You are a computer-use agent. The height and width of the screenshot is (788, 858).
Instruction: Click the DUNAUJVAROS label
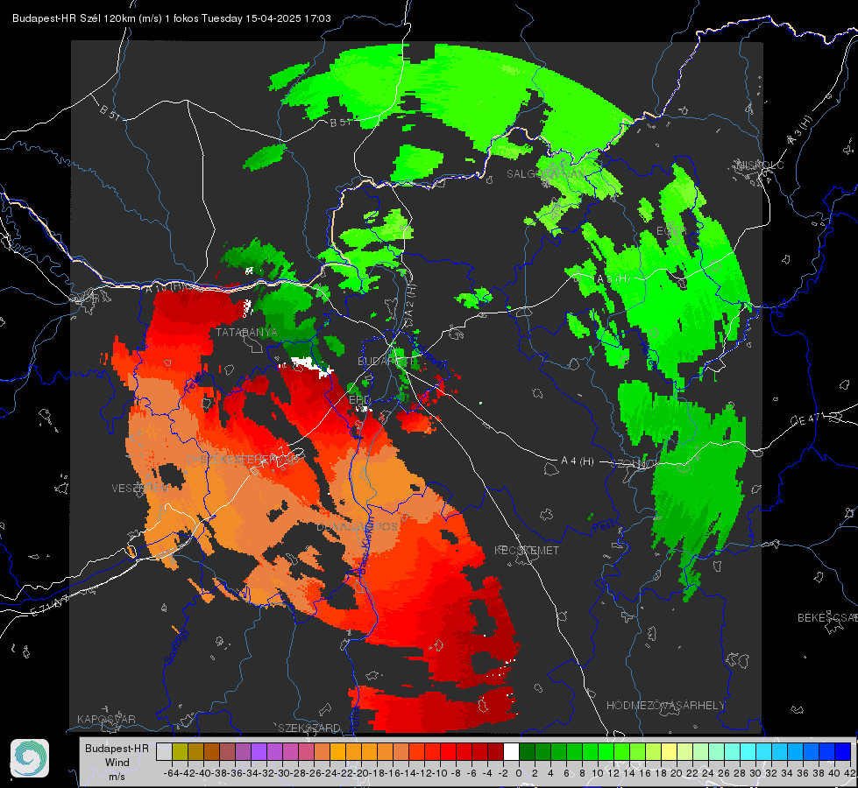click(x=358, y=526)
